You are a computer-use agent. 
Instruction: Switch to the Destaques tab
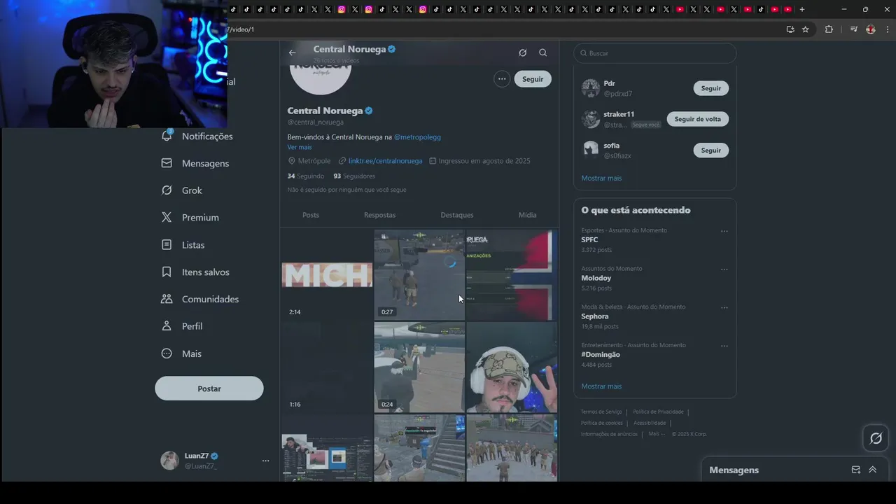pyautogui.click(x=457, y=215)
